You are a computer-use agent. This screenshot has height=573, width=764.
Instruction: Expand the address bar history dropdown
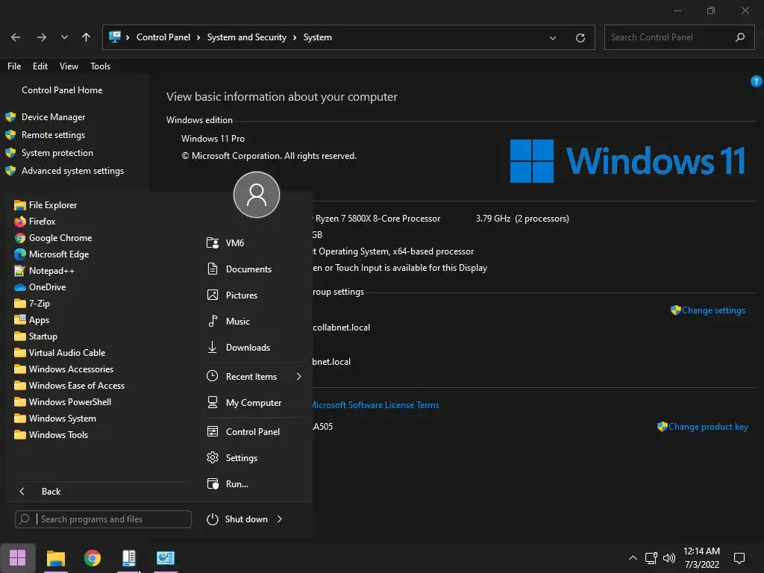click(x=553, y=37)
